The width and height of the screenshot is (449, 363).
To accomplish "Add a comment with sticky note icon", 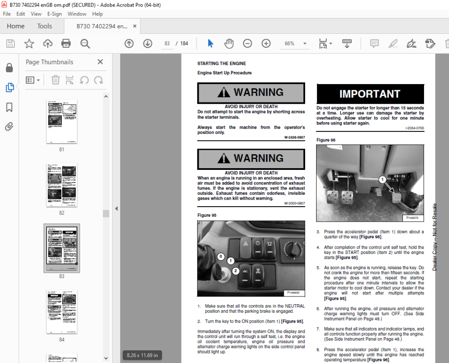I will pyautogui.click(x=374, y=43).
